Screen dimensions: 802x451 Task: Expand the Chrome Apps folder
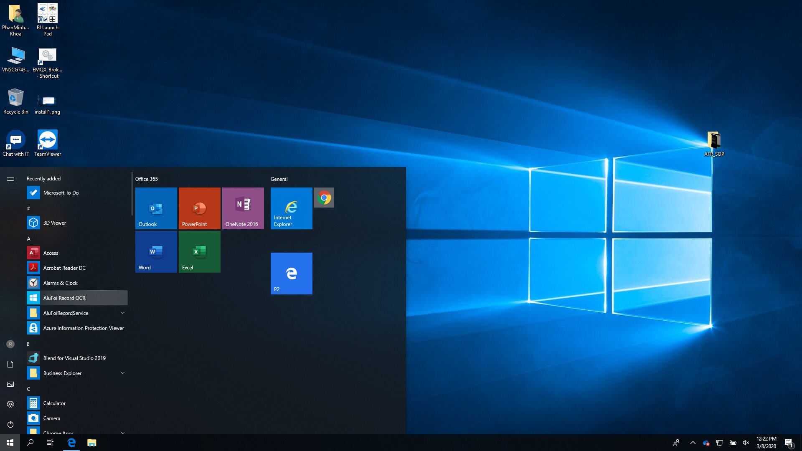click(77, 431)
